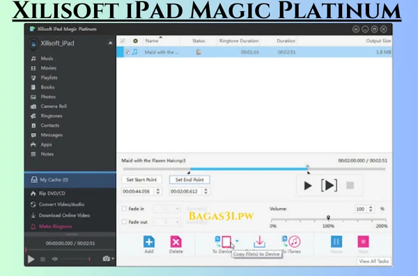
Task: Click Set Start Point button
Action: pos(141,180)
